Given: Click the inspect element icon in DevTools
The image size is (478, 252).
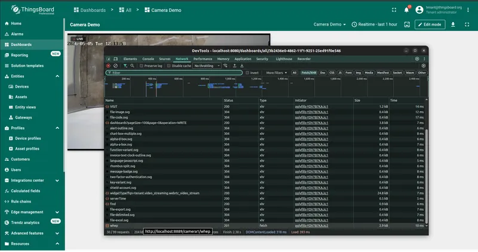Looking at the screenshot, I should pyautogui.click(x=108, y=59).
